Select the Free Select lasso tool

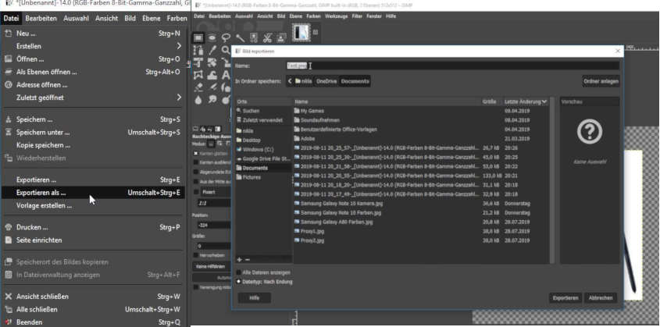pos(226,37)
